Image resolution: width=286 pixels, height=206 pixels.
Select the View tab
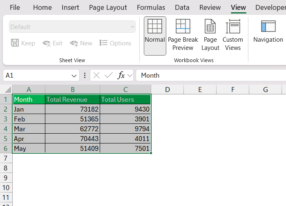pyautogui.click(x=238, y=7)
